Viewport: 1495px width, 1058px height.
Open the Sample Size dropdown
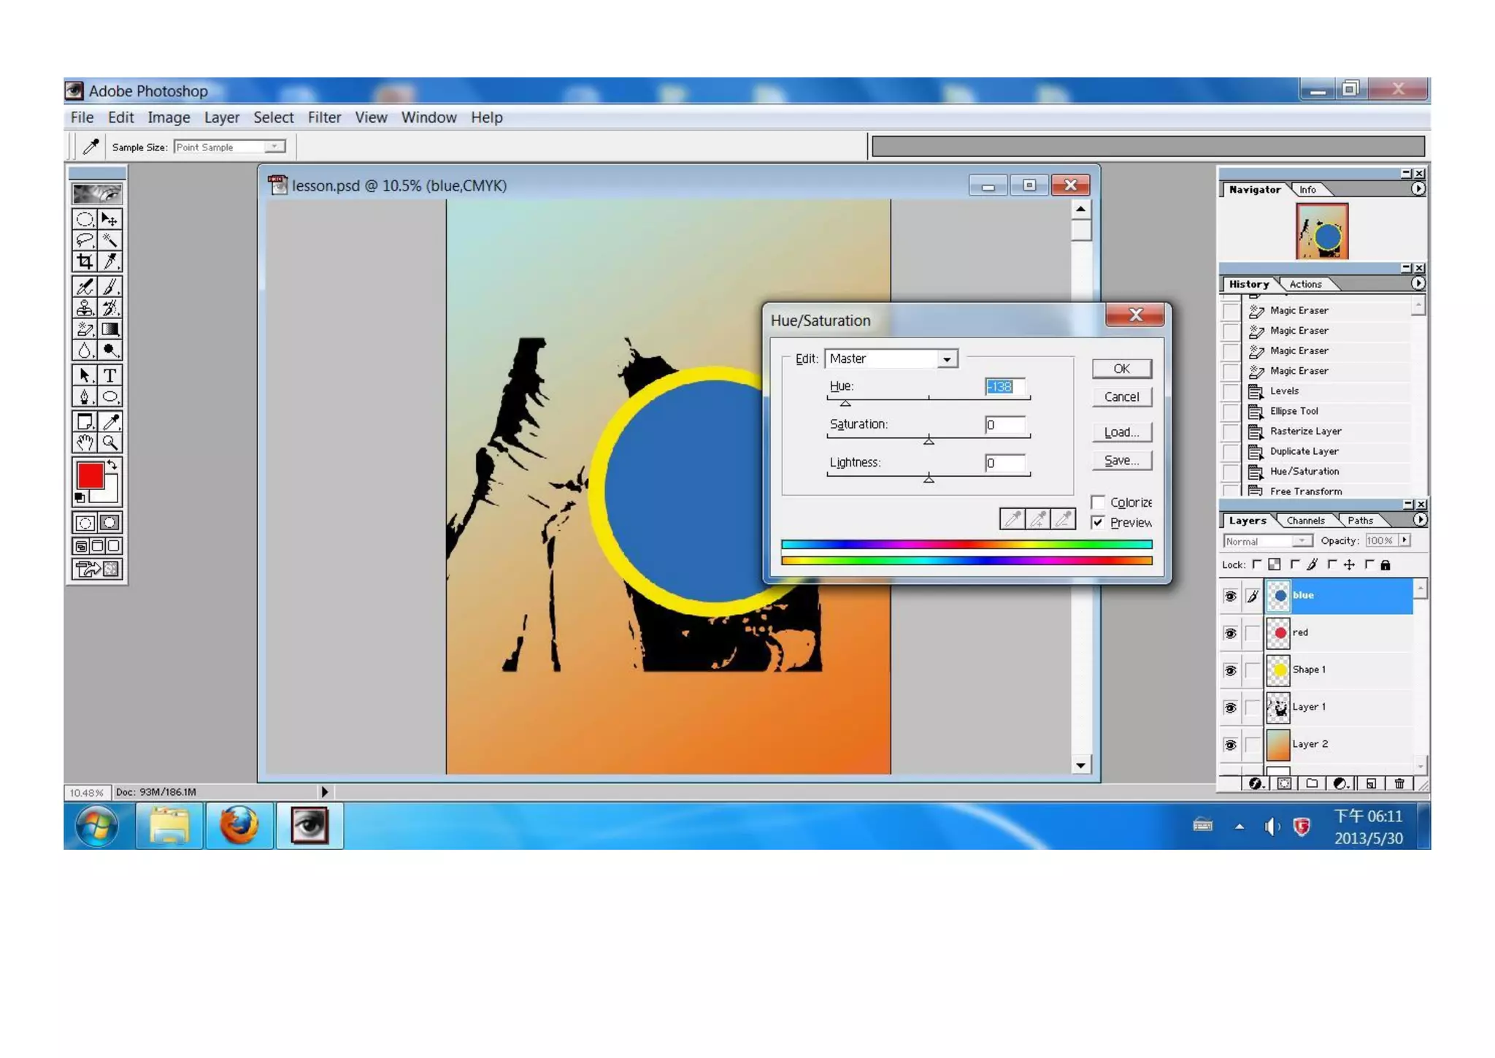pos(275,147)
